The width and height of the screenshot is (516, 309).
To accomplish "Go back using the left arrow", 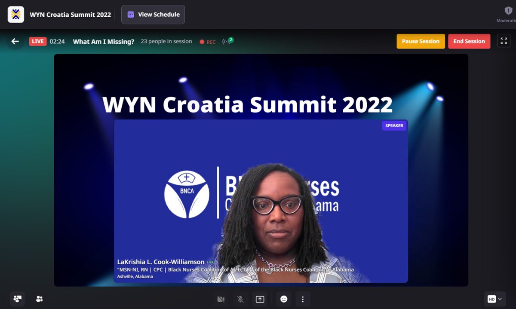I will coord(15,41).
